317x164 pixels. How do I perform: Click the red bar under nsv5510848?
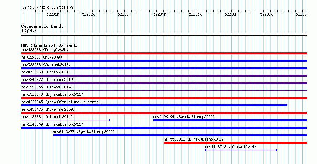[164, 98]
